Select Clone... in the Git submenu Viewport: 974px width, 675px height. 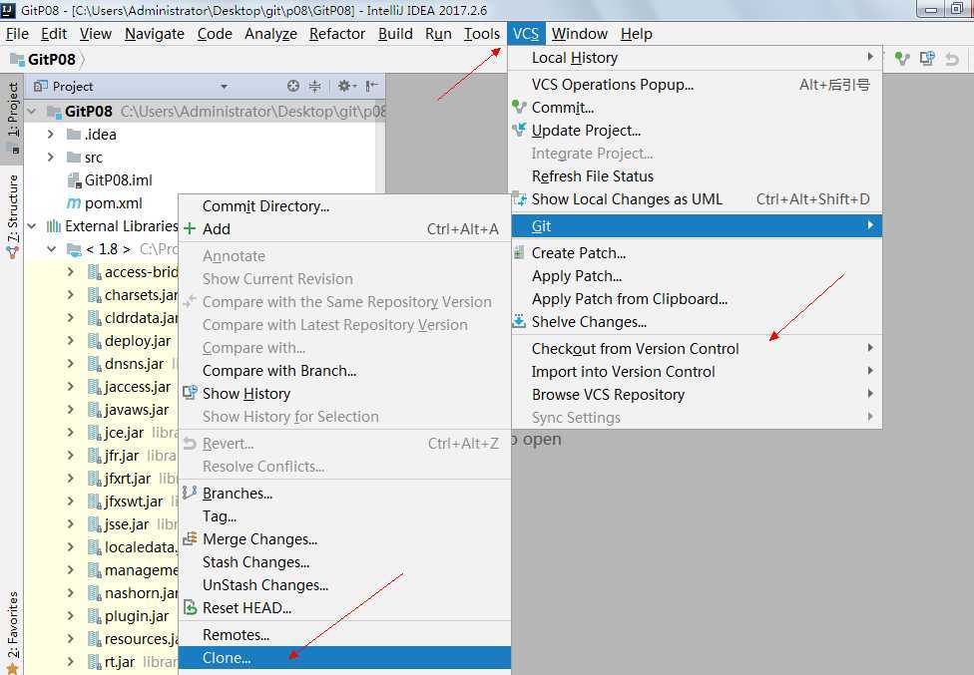pyautogui.click(x=227, y=658)
